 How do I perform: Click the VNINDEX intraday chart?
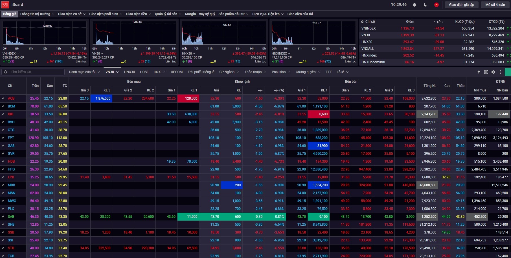pos(45,33)
